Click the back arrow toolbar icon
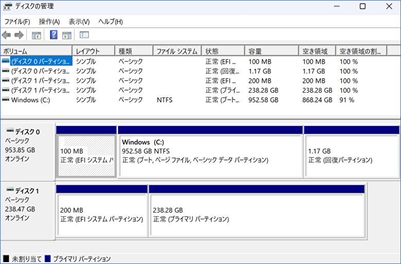401x264 pixels. click(x=6, y=35)
